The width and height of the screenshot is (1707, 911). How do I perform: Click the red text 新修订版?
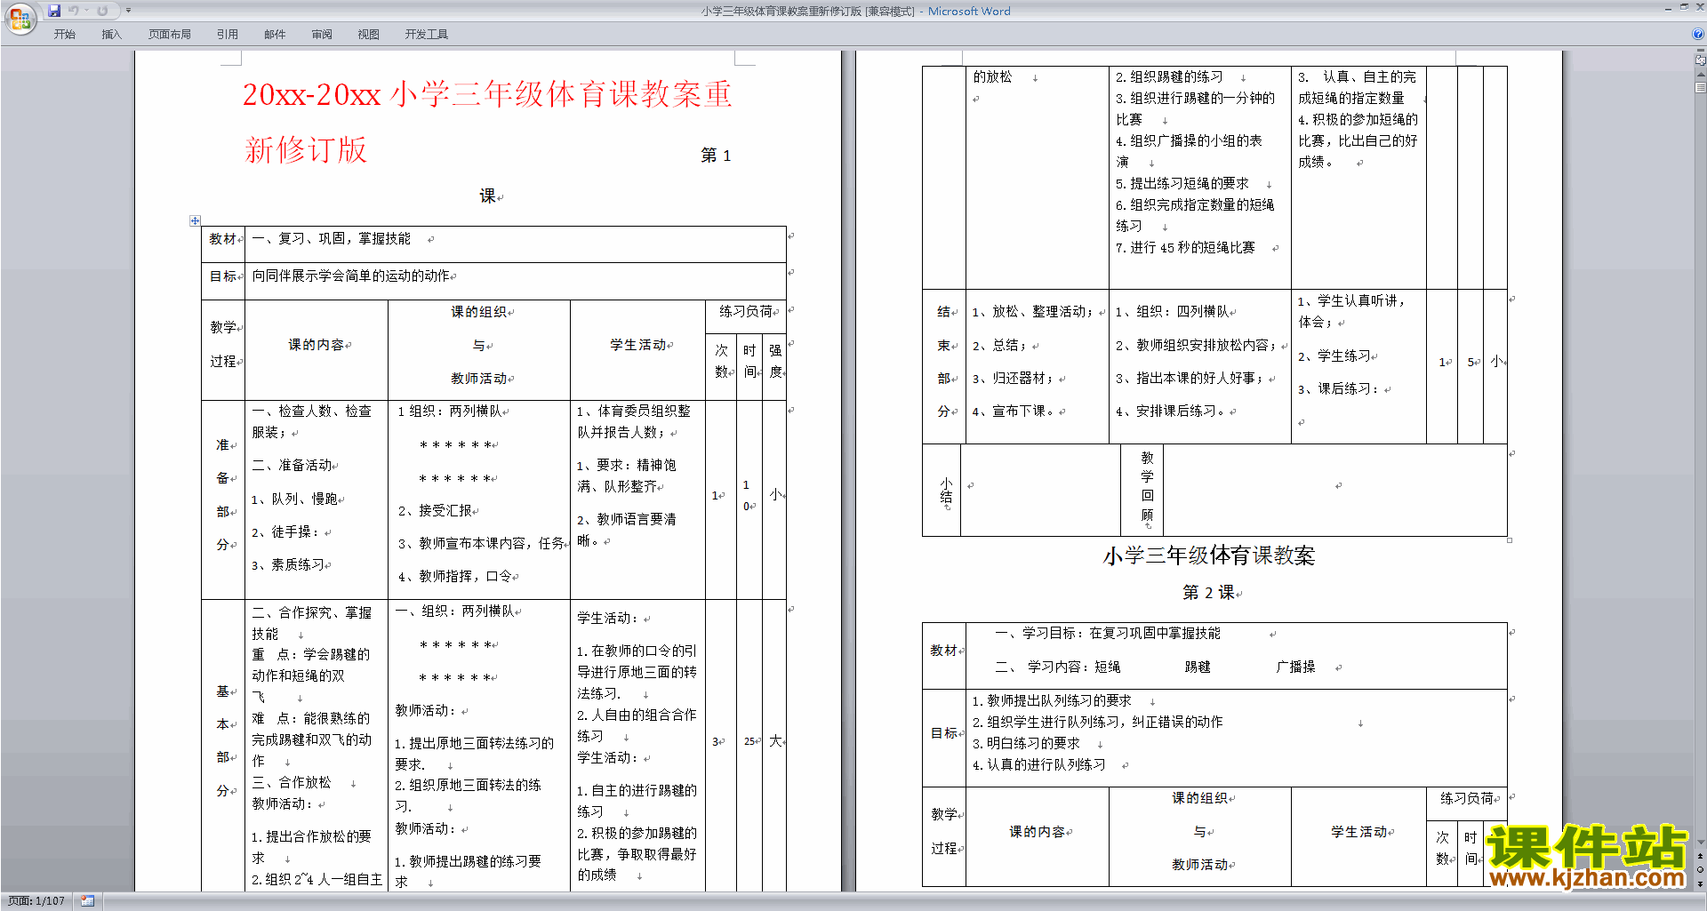coord(306,150)
